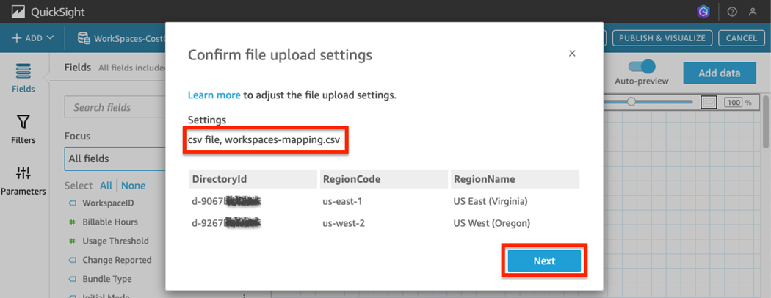
Task: Toggle the Auto-preview switch
Action: pyautogui.click(x=642, y=67)
